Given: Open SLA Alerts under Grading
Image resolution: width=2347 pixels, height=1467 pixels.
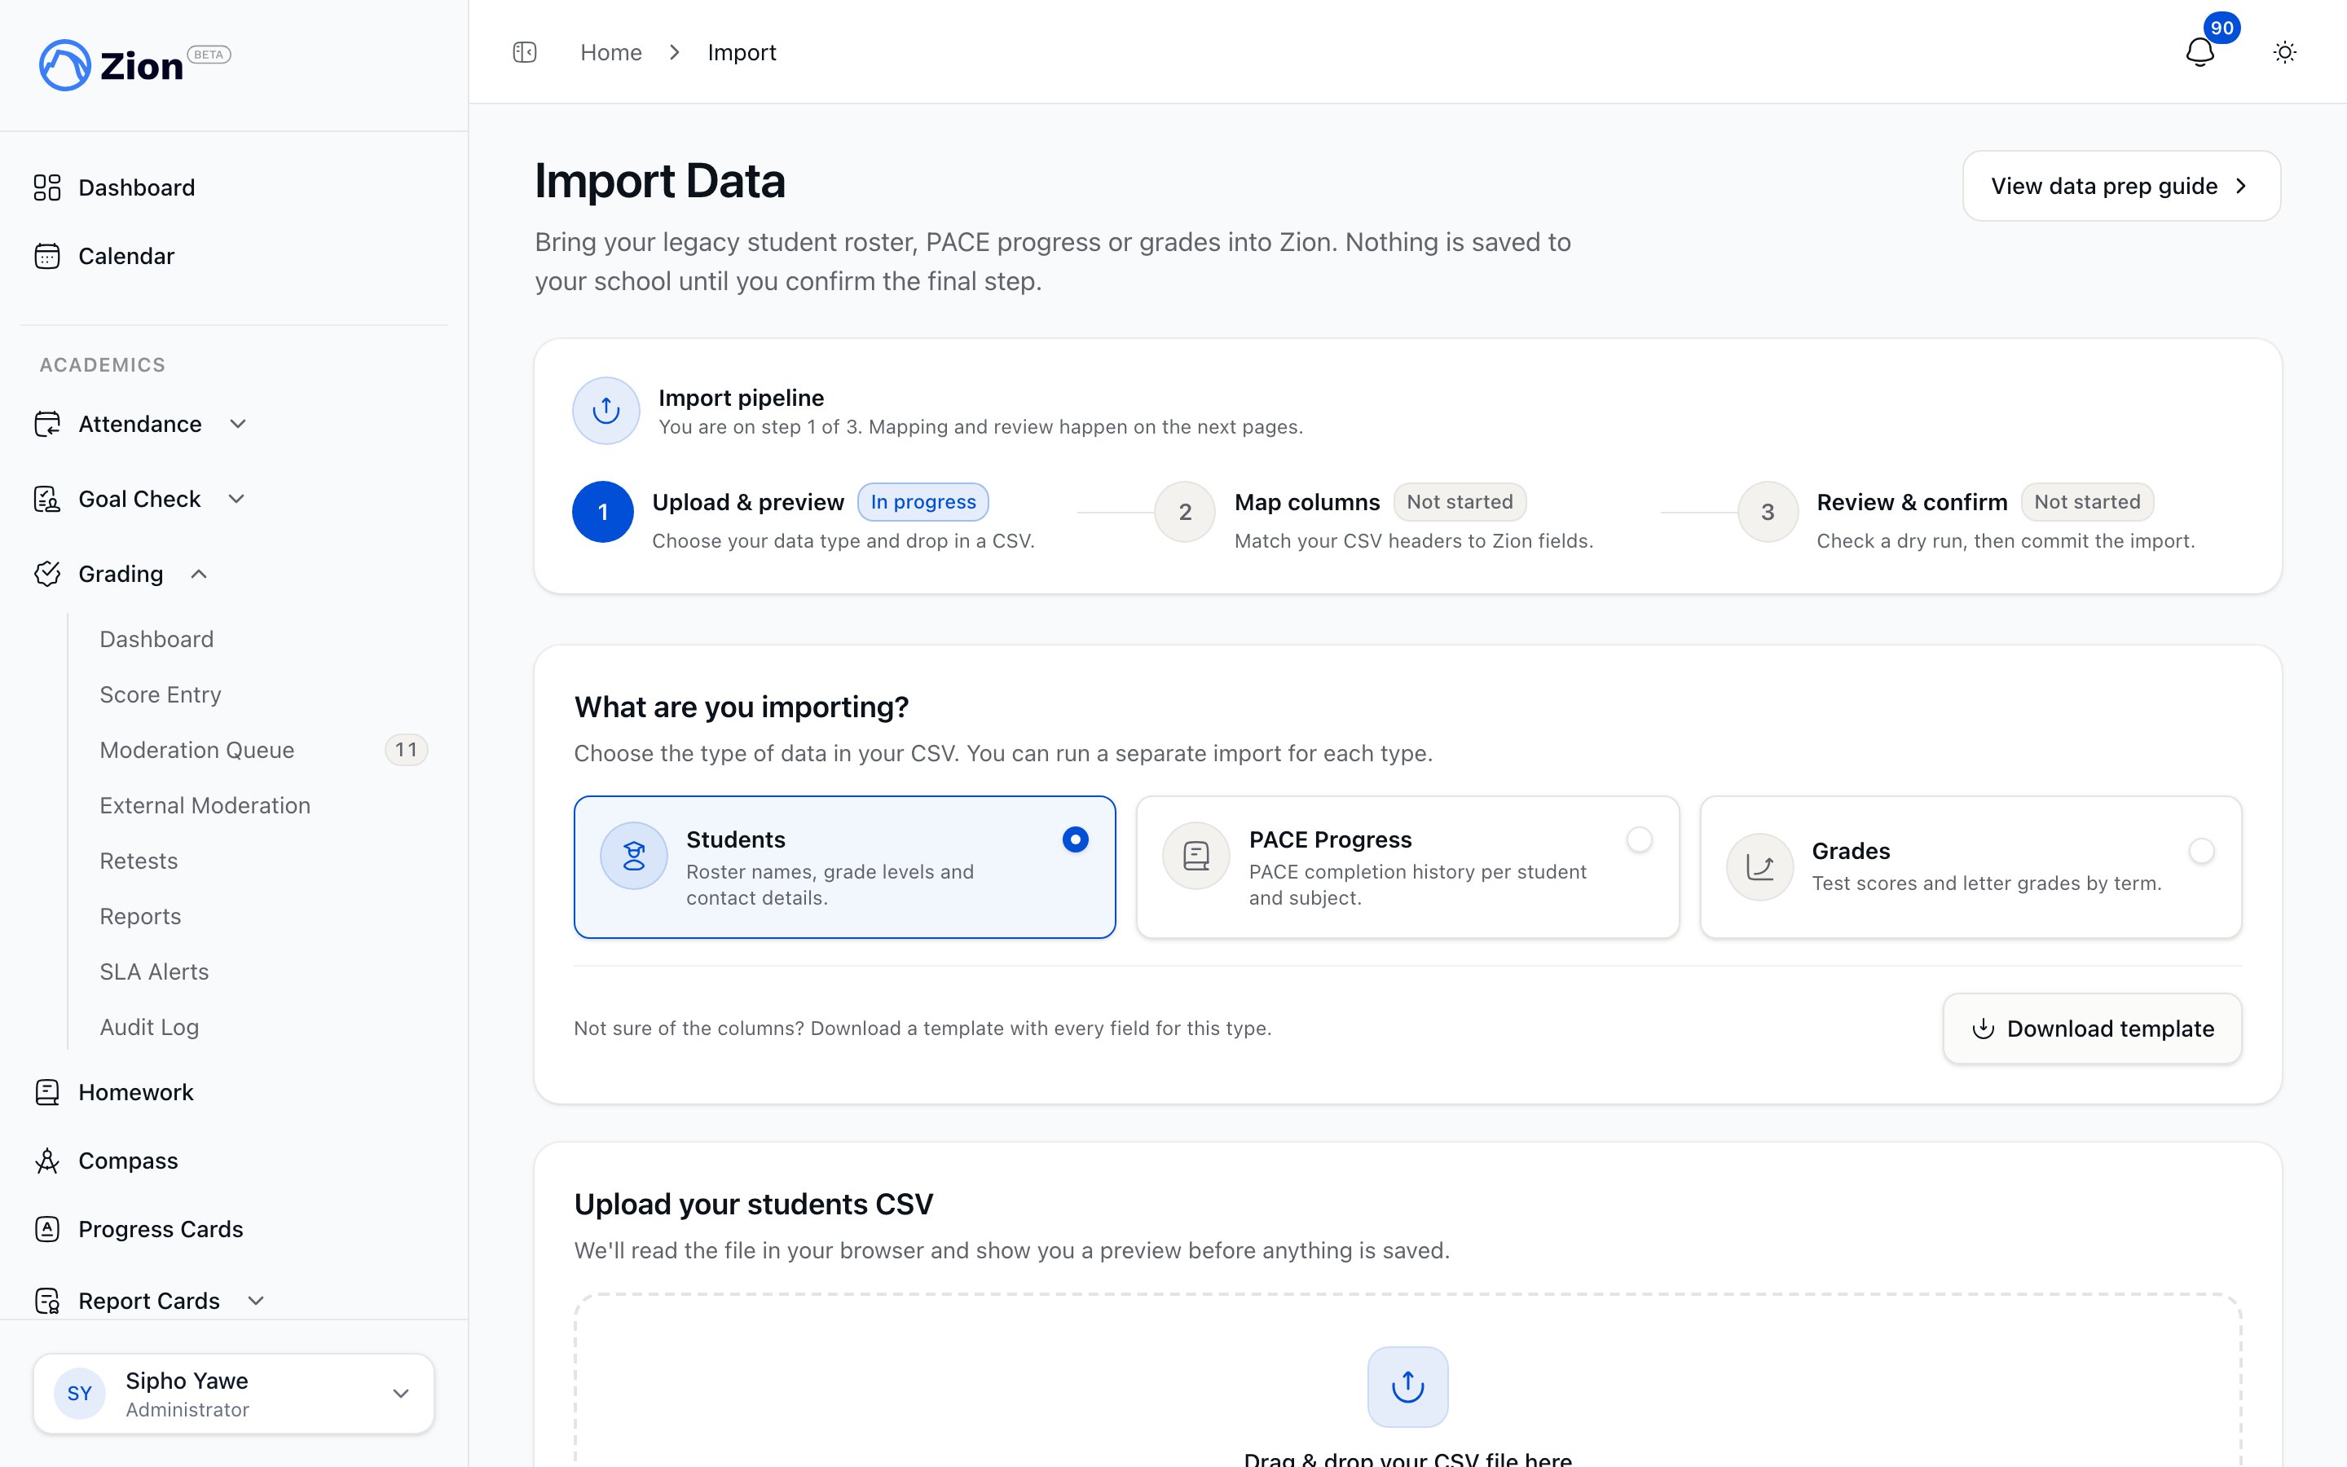Looking at the screenshot, I should [x=154, y=971].
